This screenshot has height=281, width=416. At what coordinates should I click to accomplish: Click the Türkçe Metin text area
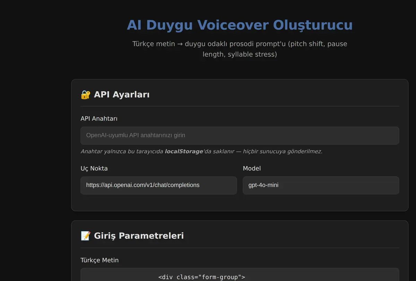point(240,274)
